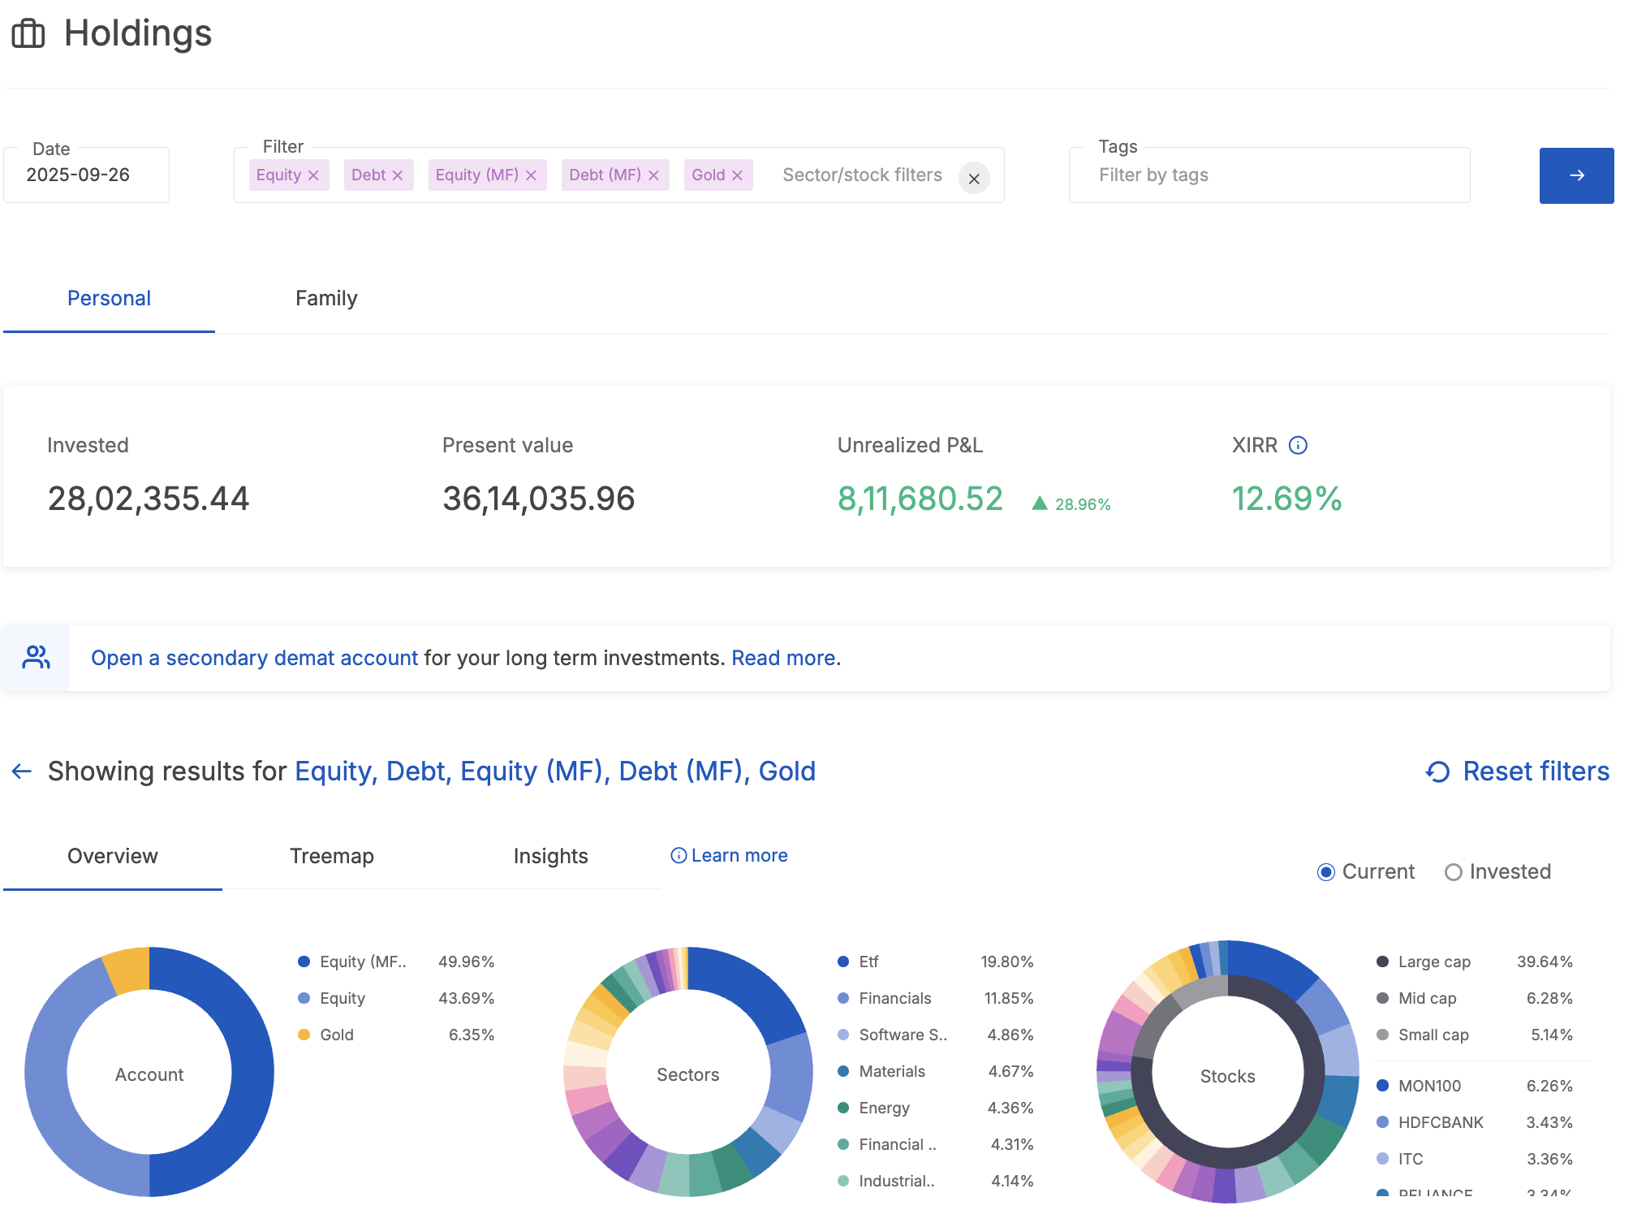Remove the Debt (MF) filter chip
Image resolution: width=1633 pixels, height=1210 pixels.
coord(653,175)
